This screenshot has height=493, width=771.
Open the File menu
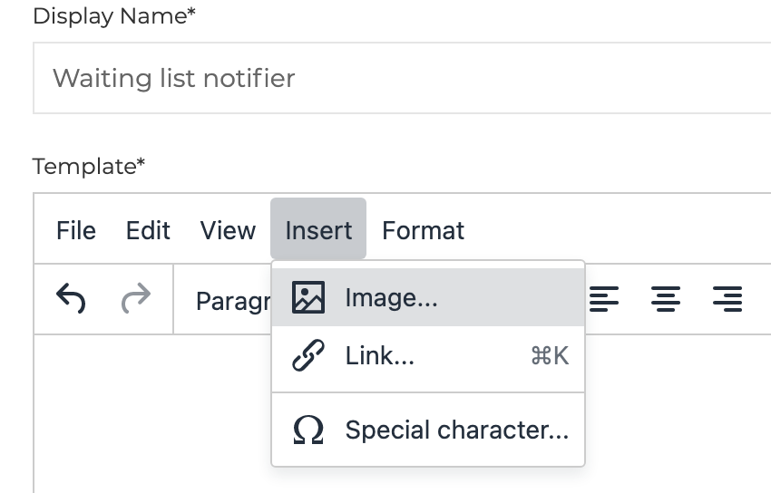coord(76,230)
